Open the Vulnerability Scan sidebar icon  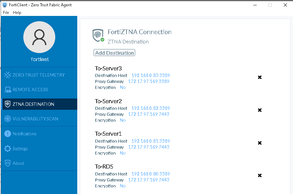[7, 119]
